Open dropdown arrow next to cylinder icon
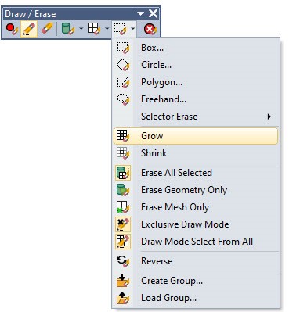The width and height of the screenshot is (289, 312). pyautogui.click(x=81, y=29)
